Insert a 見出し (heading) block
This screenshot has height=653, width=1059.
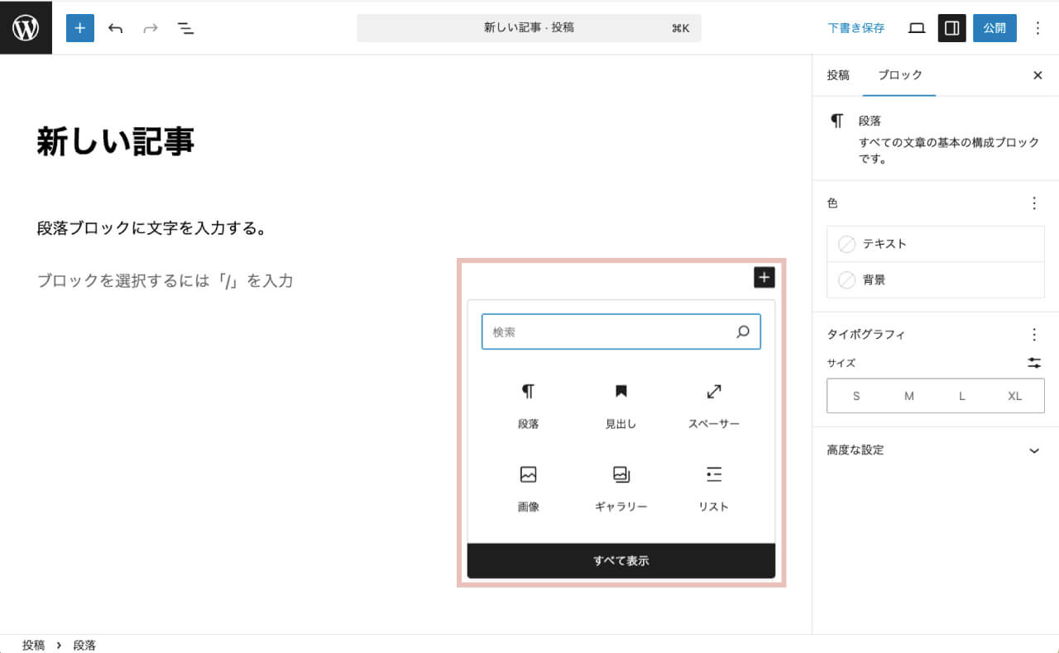pyautogui.click(x=621, y=405)
